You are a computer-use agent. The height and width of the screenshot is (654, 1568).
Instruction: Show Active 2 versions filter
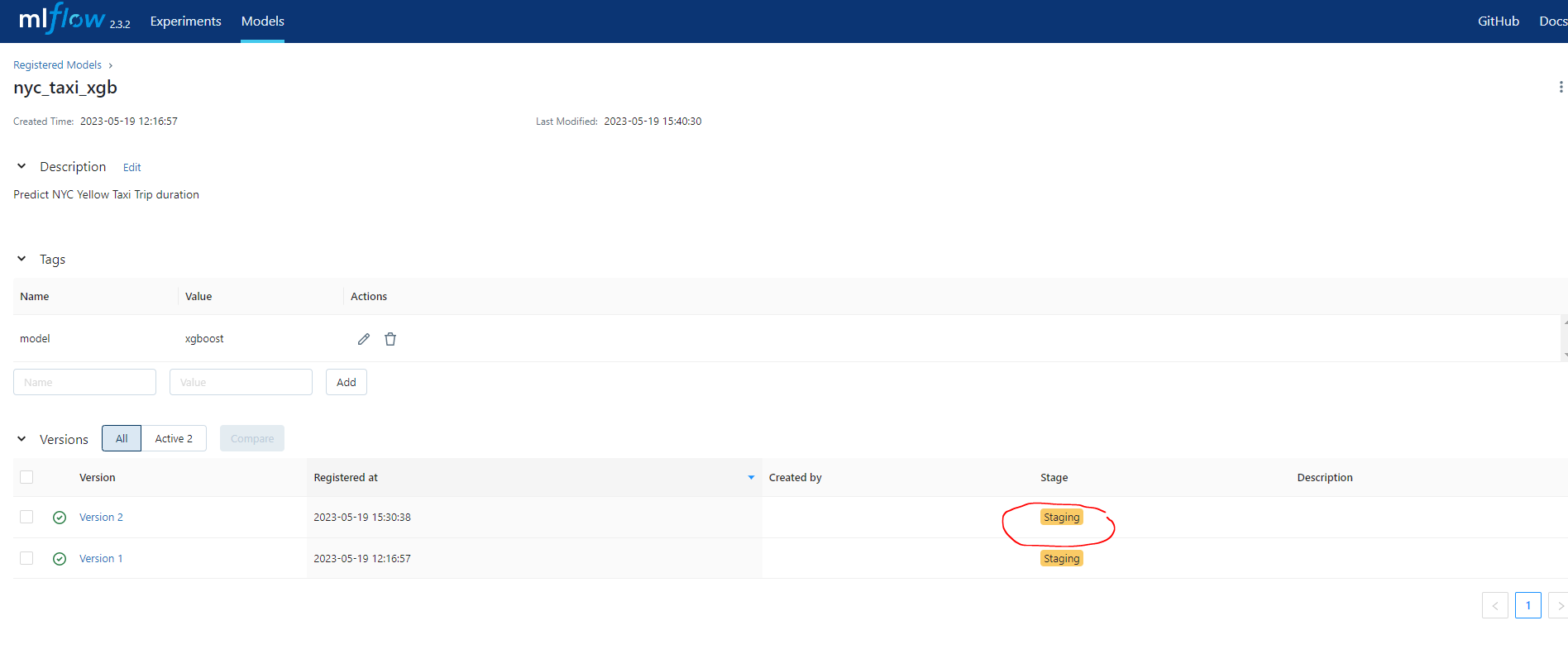[174, 438]
